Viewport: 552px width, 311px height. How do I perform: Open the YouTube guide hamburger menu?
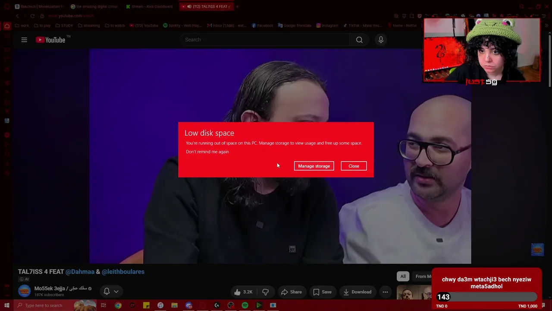click(x=24, y=40)
